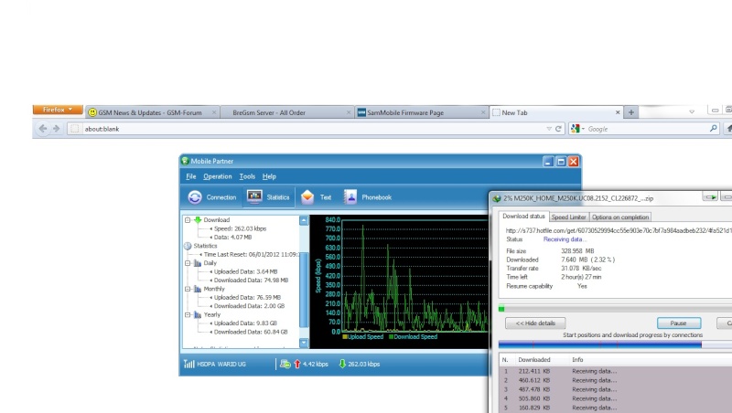Screen dimensions: 732x413
Task: Click Upload Speed legend swatch
Action: 345,336
